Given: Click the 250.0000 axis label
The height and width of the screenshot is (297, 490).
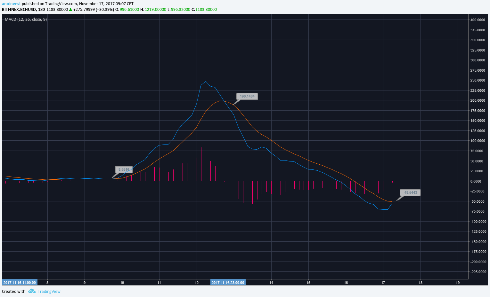Looking at the screenshot, I should (478, 80).
